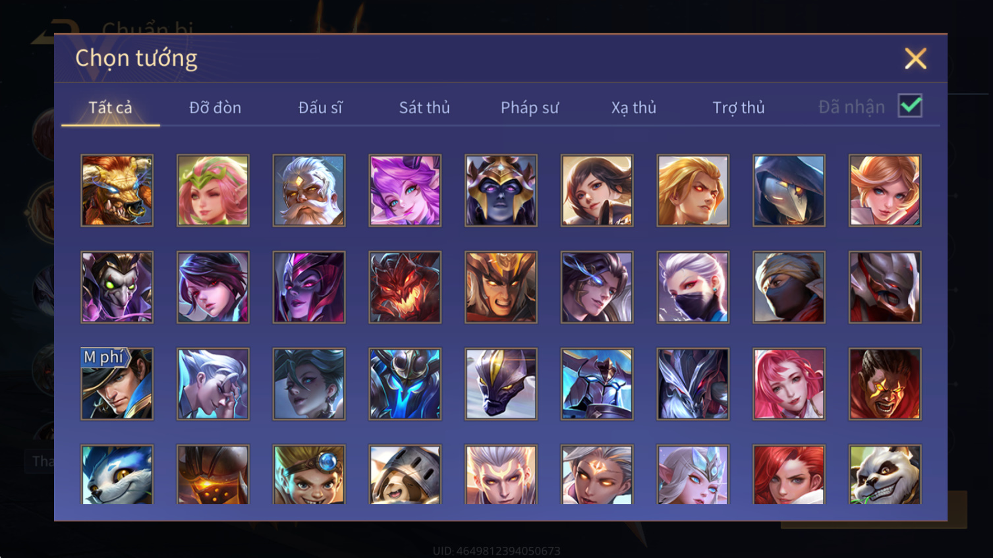Filter heroes by Xạ thủ

click(634, 107)
